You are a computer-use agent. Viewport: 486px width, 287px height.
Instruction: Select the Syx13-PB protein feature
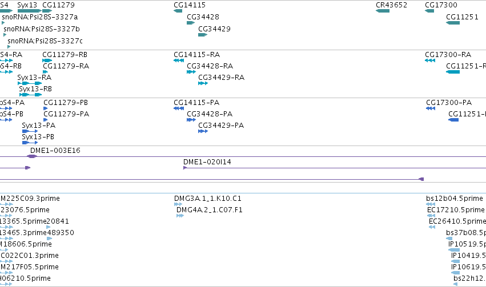[x=30, y=143]
